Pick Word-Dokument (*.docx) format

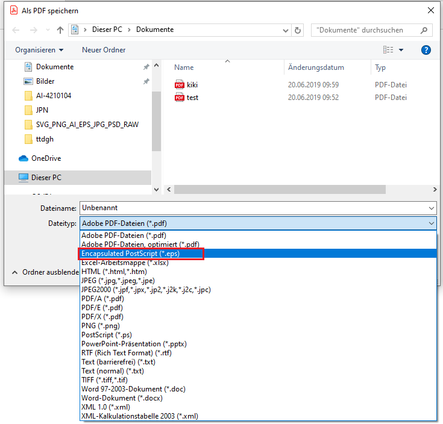click(122, 398)
